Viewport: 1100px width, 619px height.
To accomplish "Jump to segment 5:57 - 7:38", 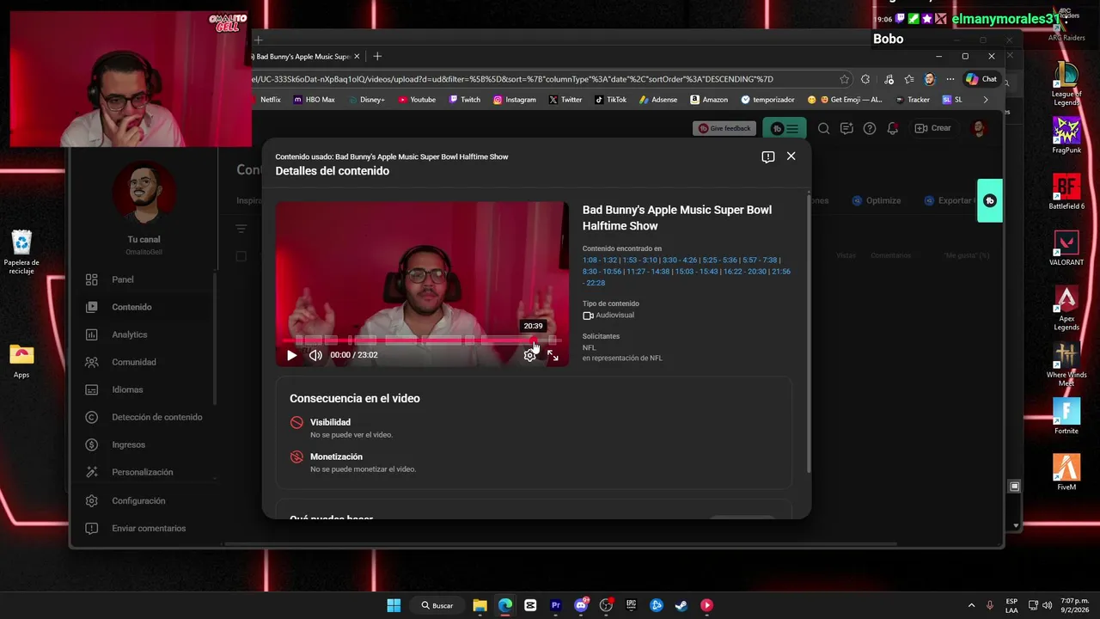I will [760, 260].
